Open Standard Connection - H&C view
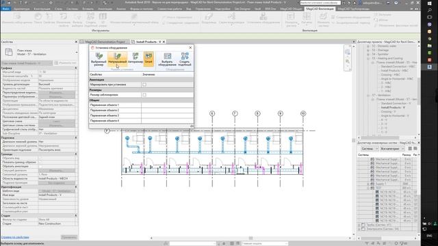 click(398, 67)
